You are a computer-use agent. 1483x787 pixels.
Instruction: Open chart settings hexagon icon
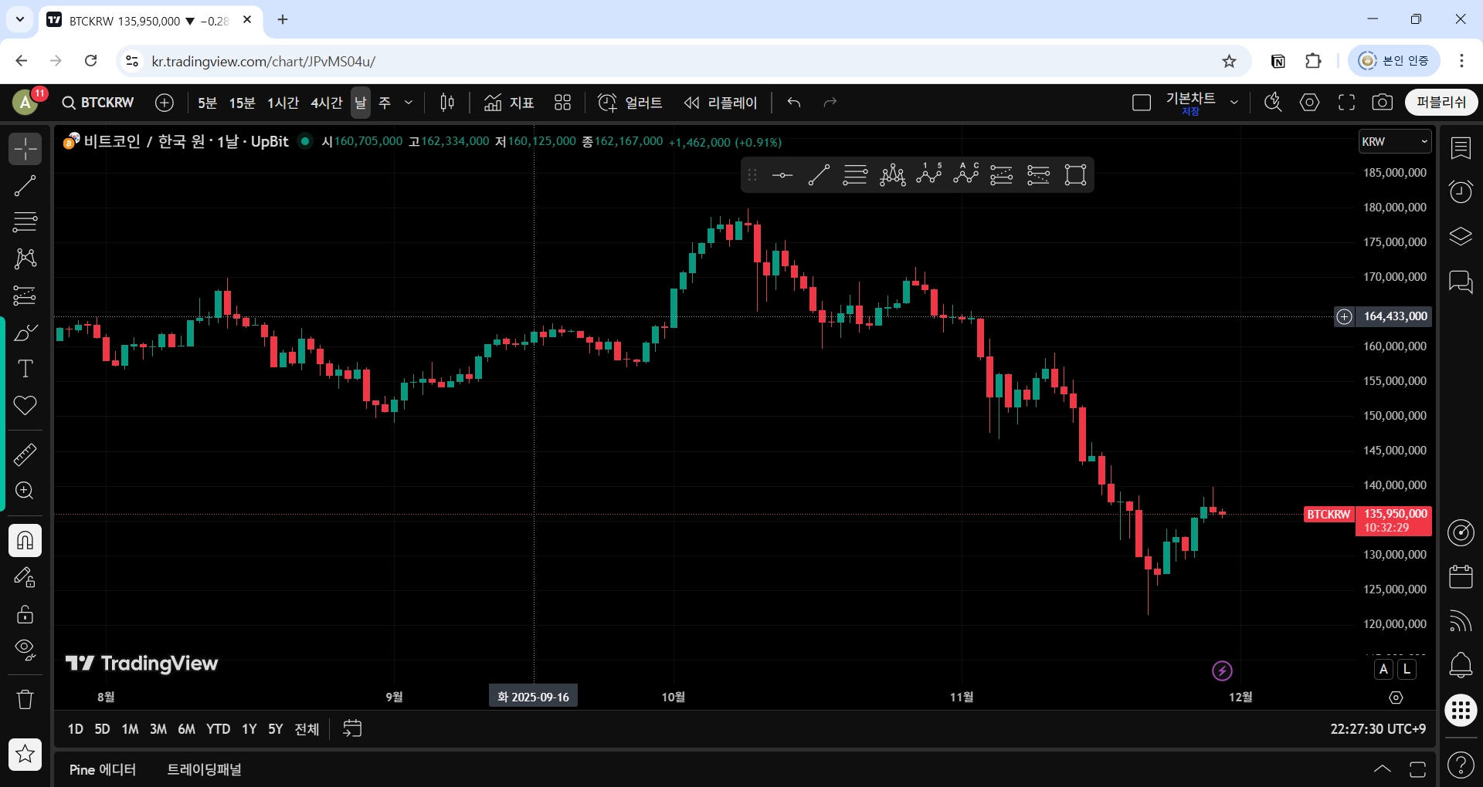pyautogui.click(x=1310, y=103)
